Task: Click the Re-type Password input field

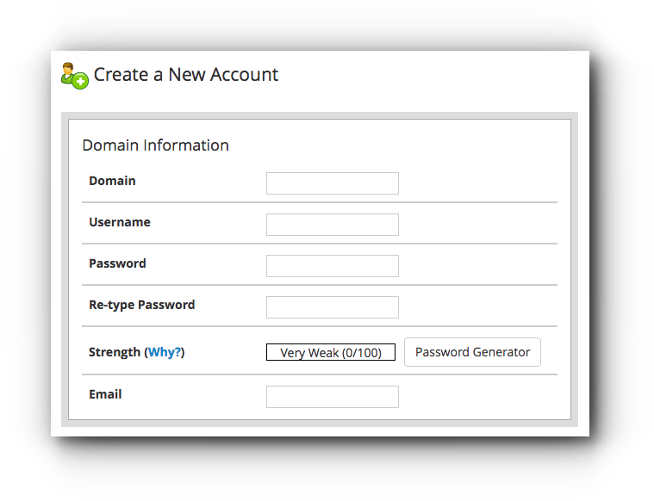Action: tap(333, 307)
